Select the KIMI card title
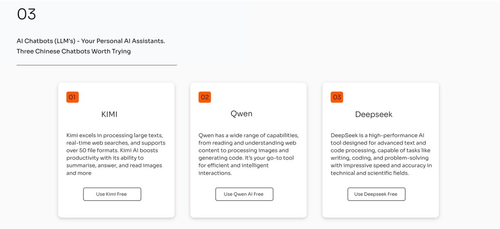 109,114
